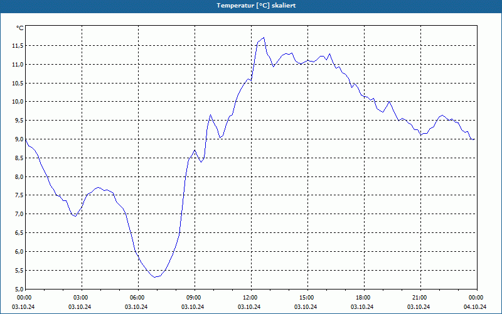This screenshot has width=502, height=314.
Task: Select the 11,0 y-axis value
Action: point(18,65)
